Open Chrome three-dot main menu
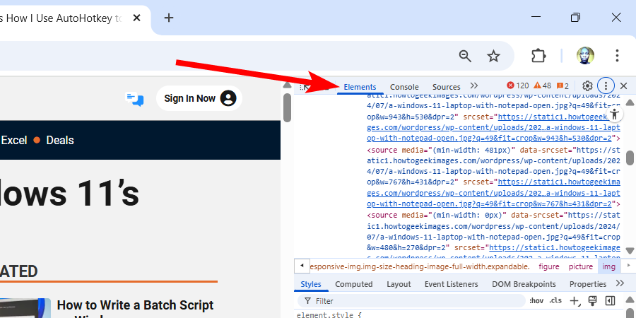This screenshot has width=636, height=318. coord(617,56)
